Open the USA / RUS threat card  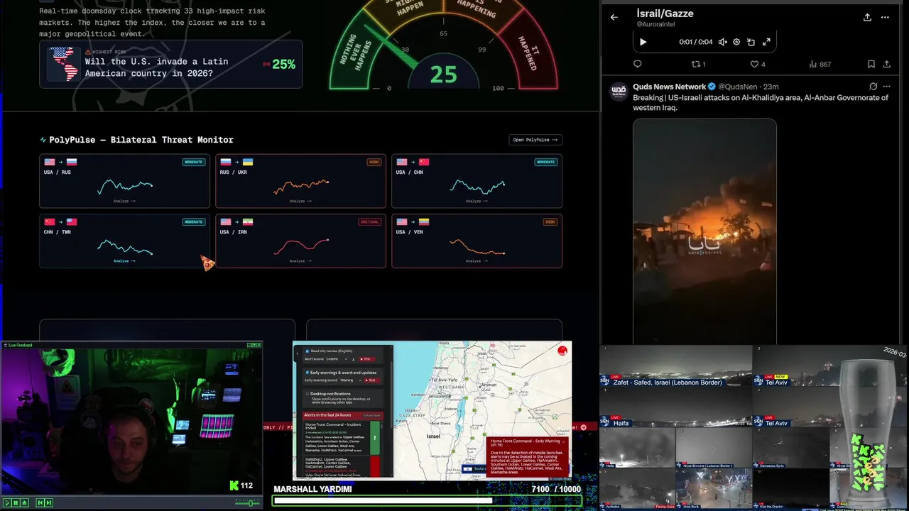pos(124,181)
